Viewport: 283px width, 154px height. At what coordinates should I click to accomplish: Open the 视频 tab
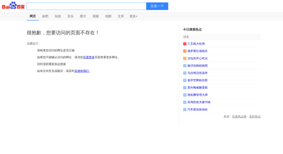[x=96, y=16]
